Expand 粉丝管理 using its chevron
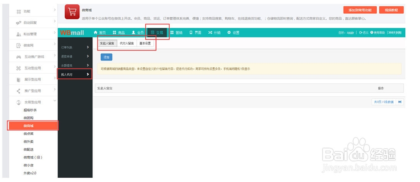 tap(55, 33)
